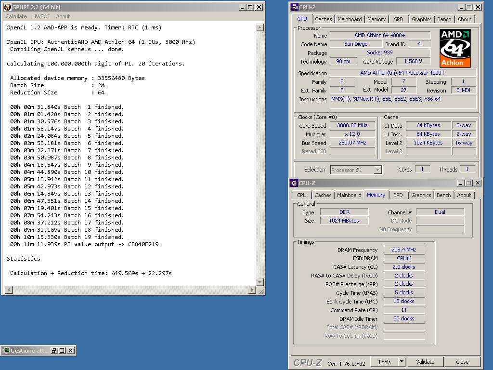Switch to About tab in upper CPU-Z window
This screenshot has height=370, width=493.
click(465, 19)
